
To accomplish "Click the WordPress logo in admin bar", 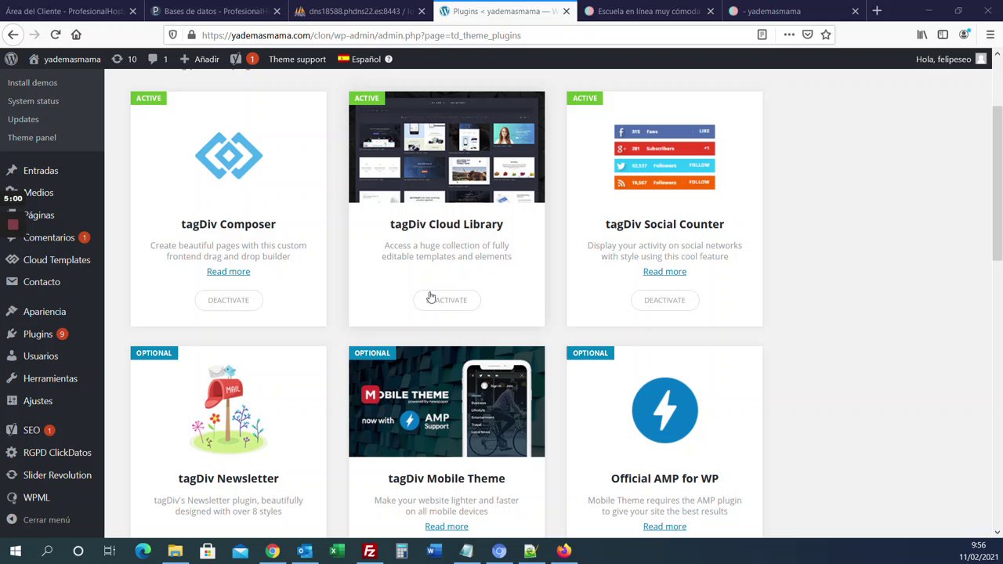I will pos(11,59).
